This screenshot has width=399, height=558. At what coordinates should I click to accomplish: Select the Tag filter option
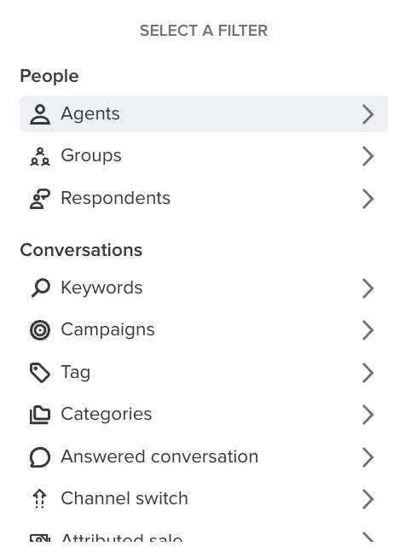(x=204, y=373)
